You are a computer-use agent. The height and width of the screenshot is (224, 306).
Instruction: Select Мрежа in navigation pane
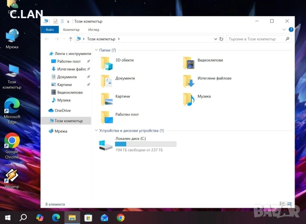click(x=58, y=131)
